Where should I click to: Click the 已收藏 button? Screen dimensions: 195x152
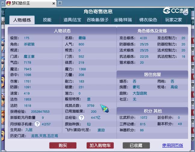136,145
